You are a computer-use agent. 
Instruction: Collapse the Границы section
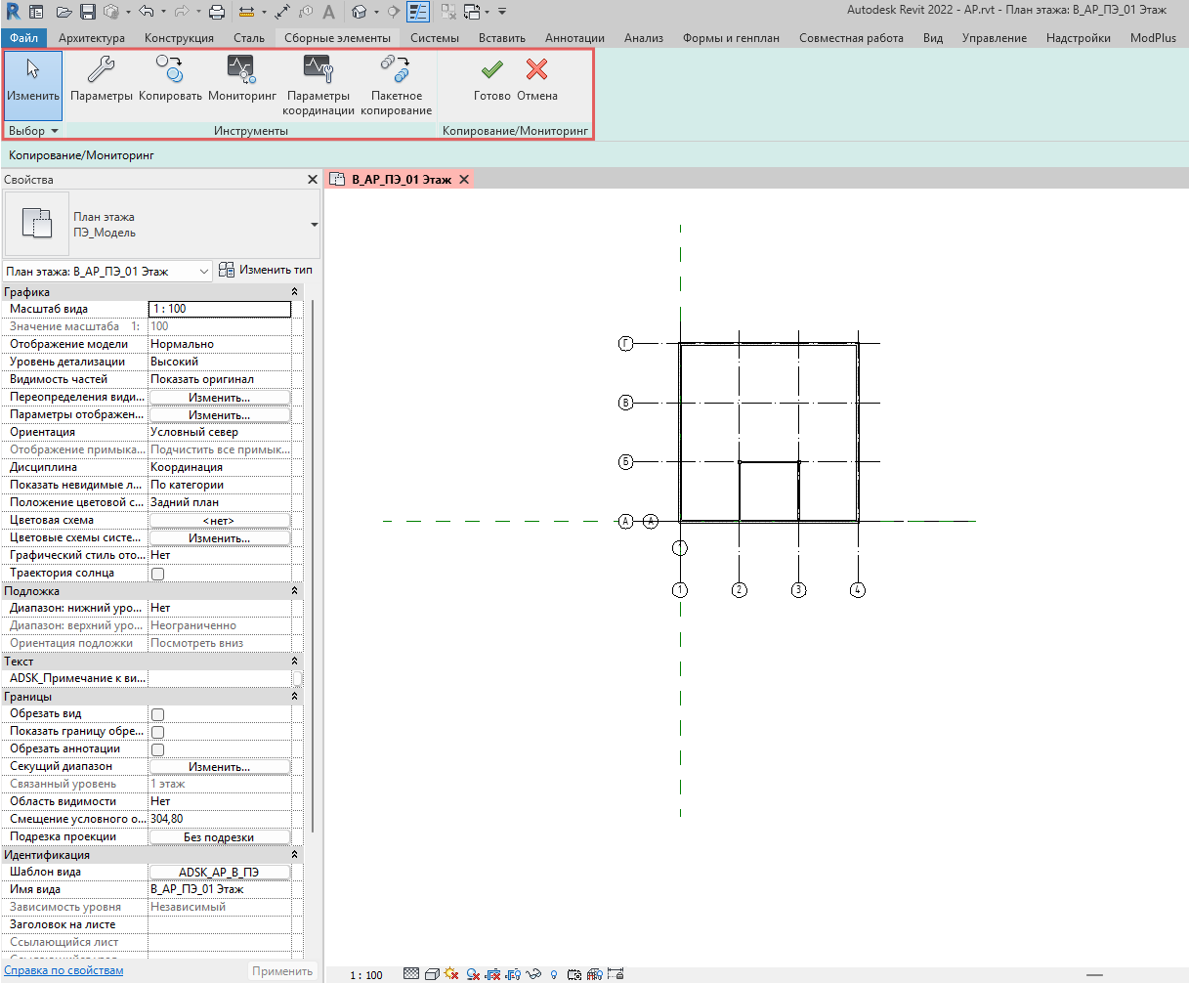pyautogui.click(x=295, y=697)
